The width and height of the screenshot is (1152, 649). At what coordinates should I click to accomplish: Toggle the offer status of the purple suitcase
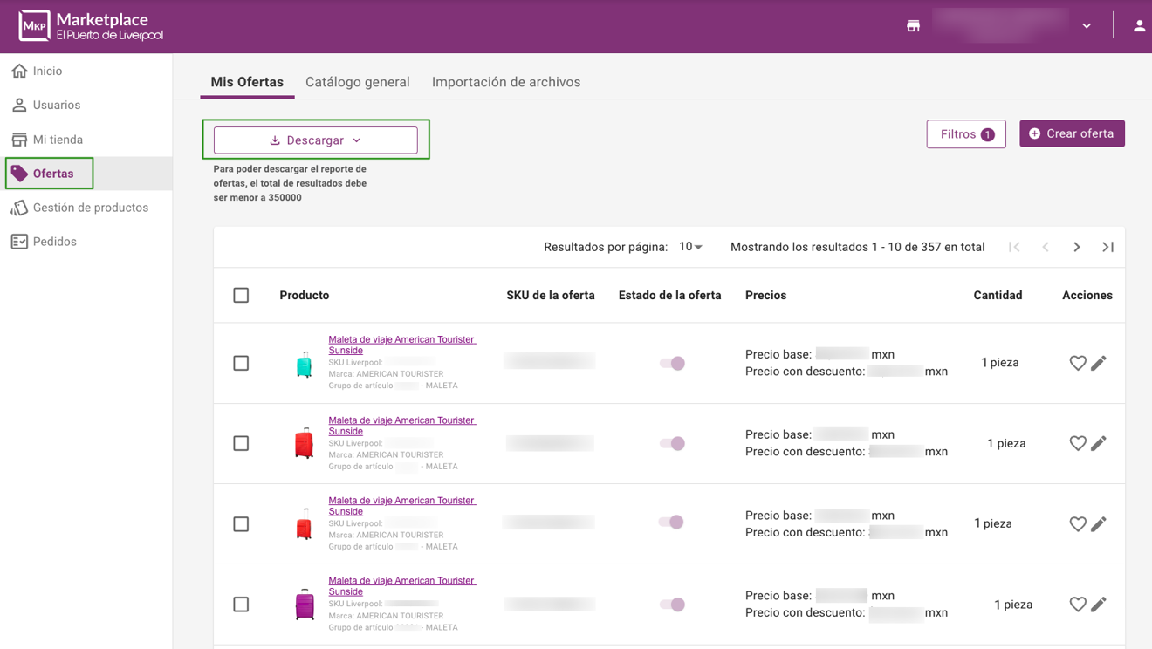pyautogui.click(x=672, y=604)
